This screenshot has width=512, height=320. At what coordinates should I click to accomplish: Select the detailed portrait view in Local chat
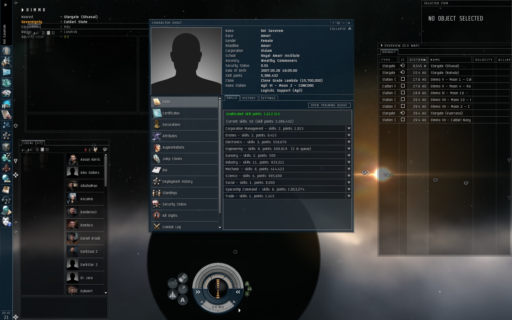pos(47,150)
